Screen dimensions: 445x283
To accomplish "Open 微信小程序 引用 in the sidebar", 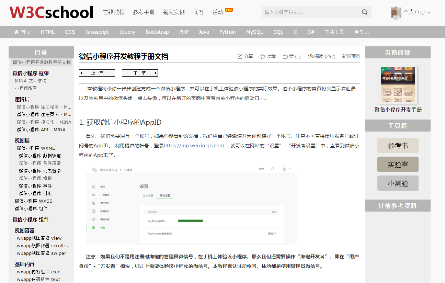I will point(35,193).
